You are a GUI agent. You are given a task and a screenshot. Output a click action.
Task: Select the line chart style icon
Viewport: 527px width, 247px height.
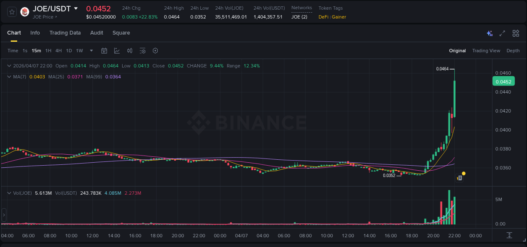pos(117,51)
